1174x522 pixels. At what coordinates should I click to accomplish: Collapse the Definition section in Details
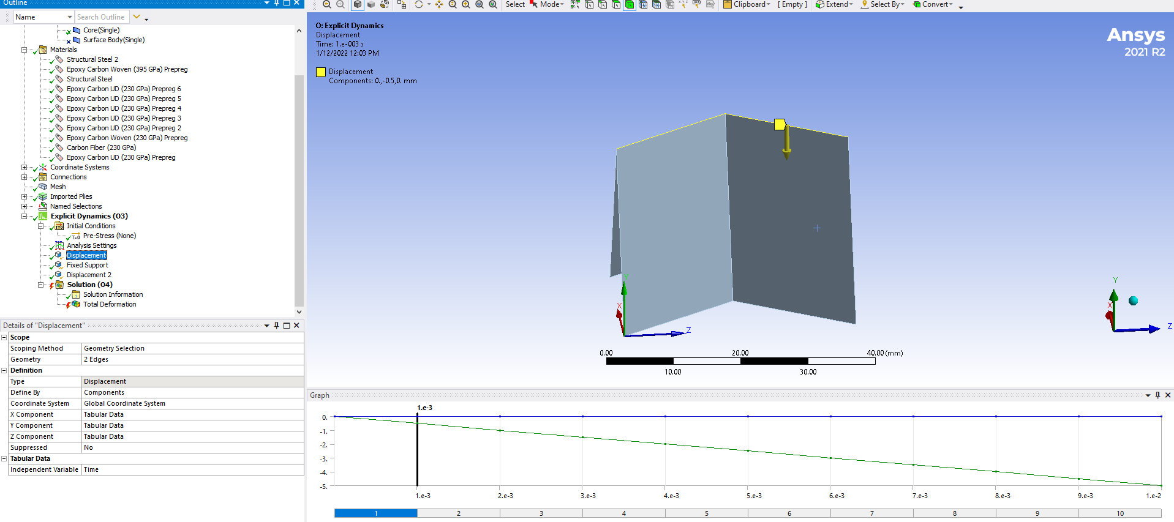click(4, 370)
